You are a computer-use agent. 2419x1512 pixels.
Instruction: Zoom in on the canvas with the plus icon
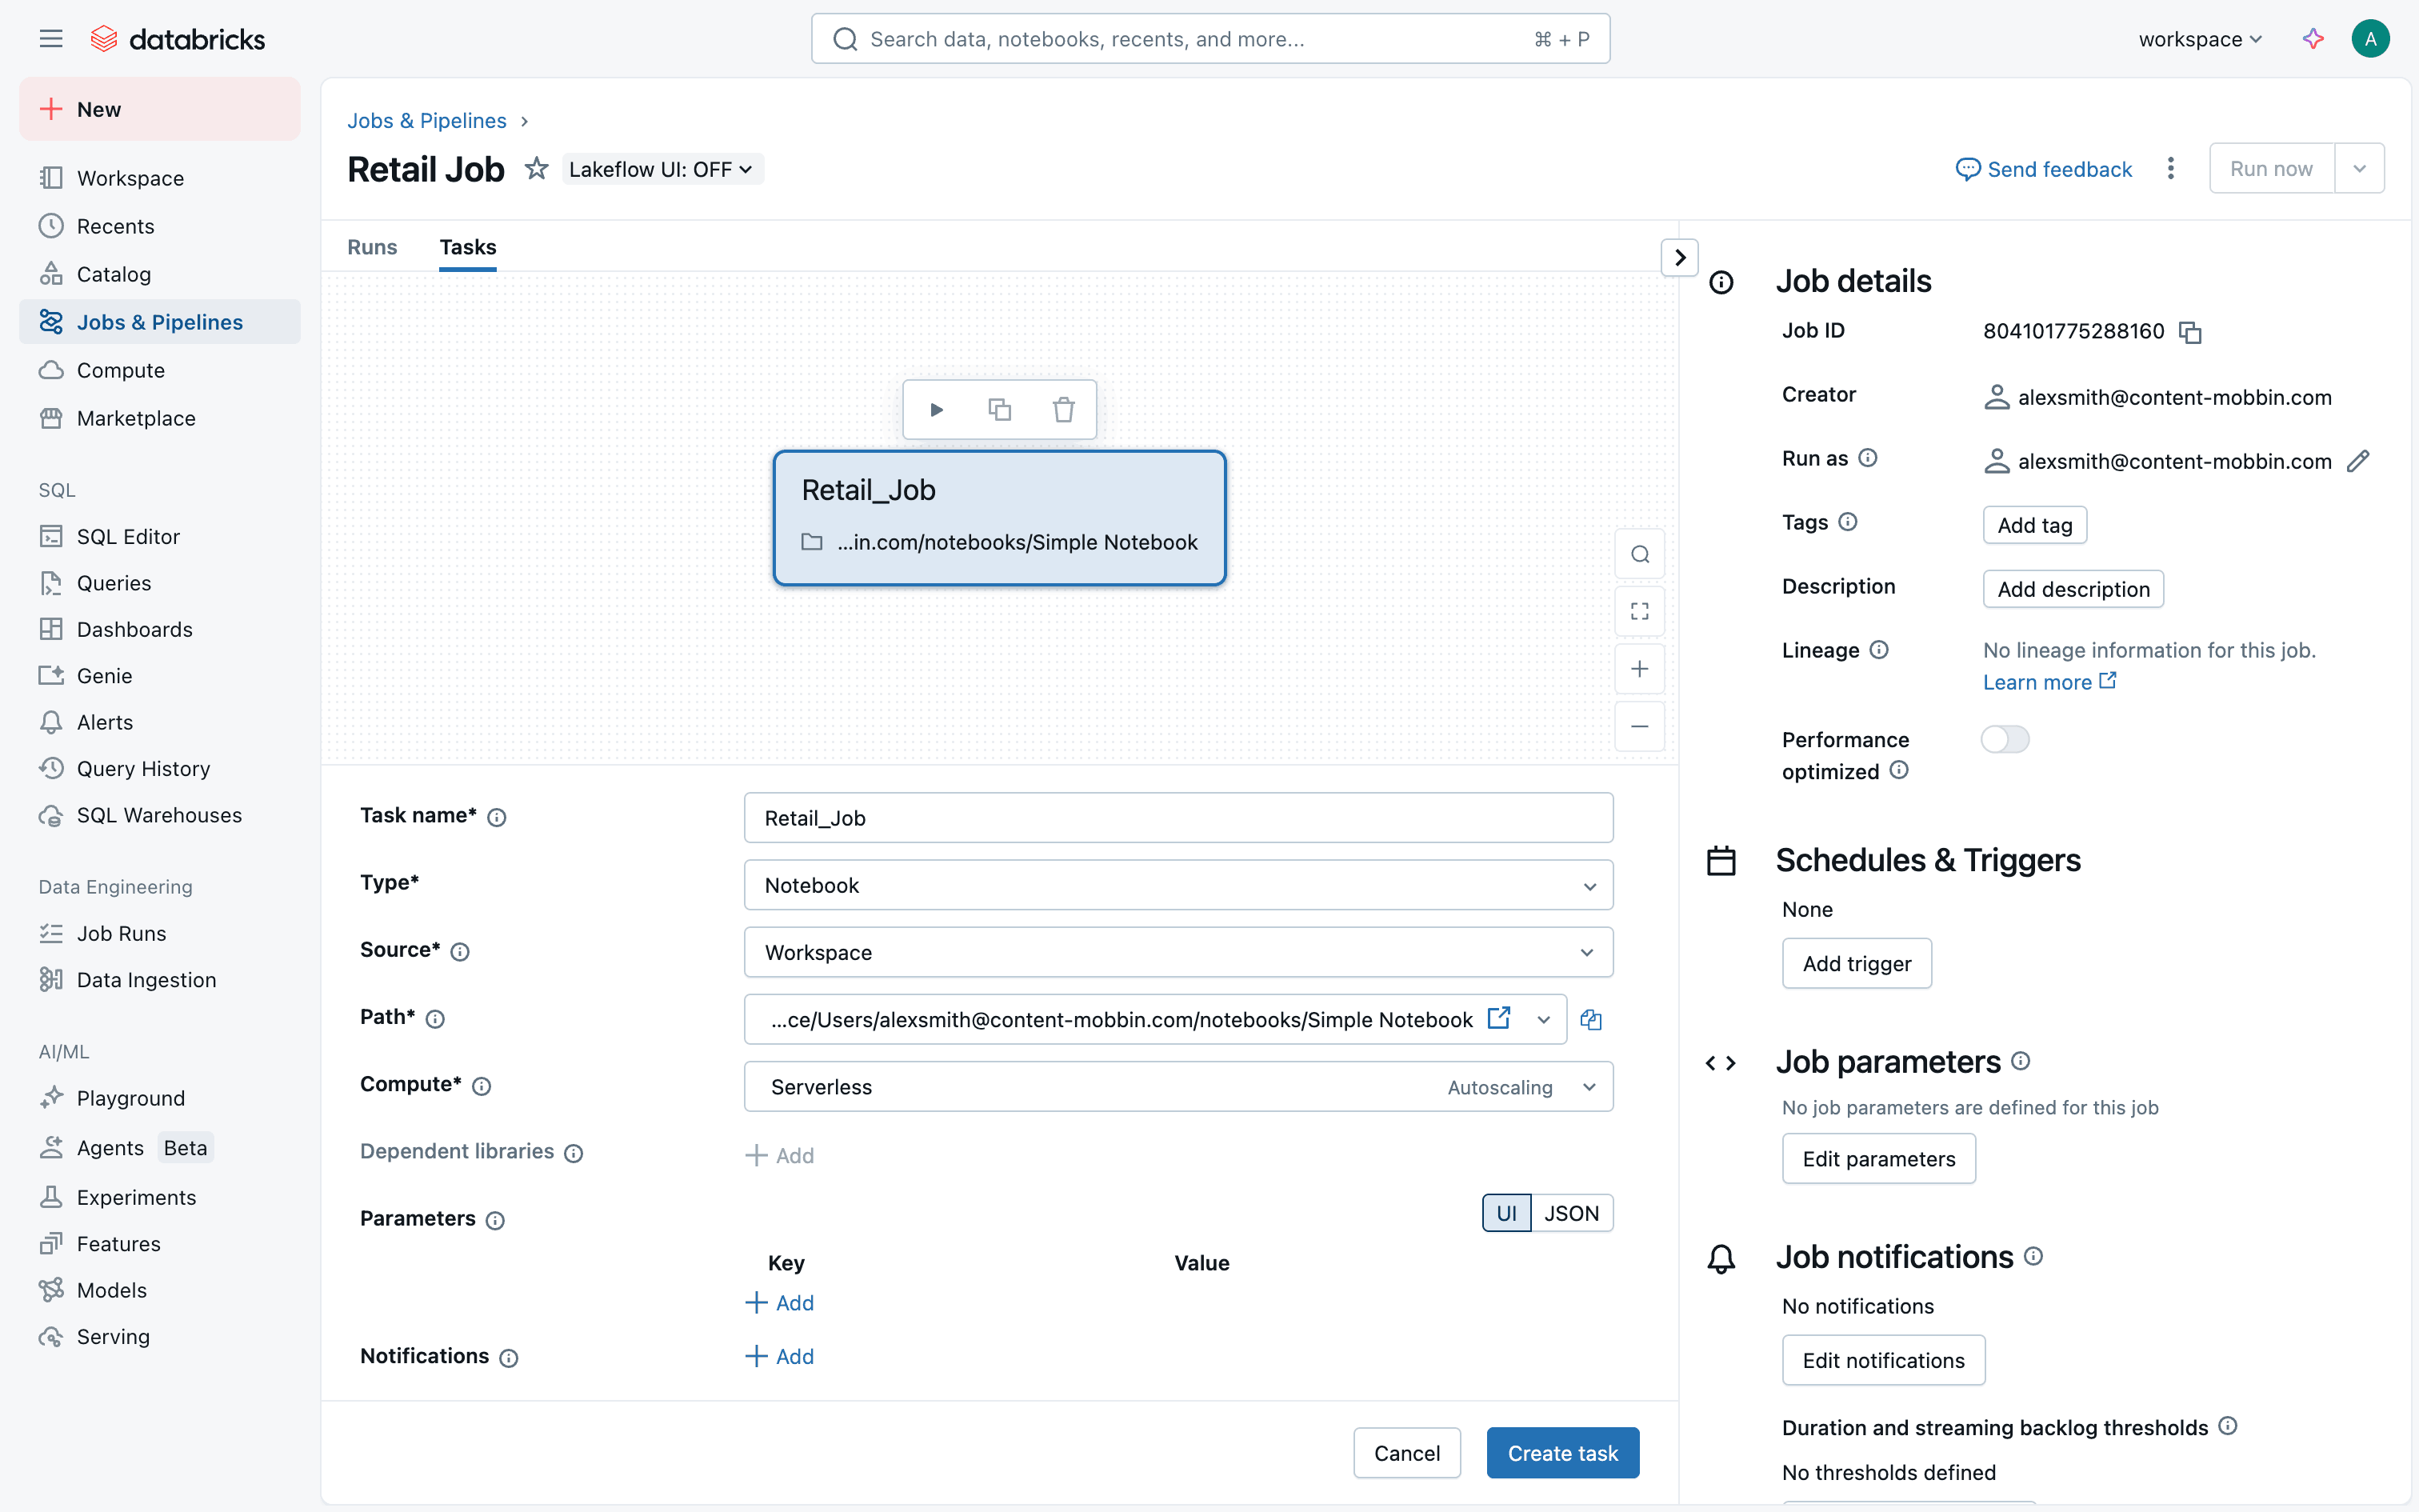[1639, 669]
